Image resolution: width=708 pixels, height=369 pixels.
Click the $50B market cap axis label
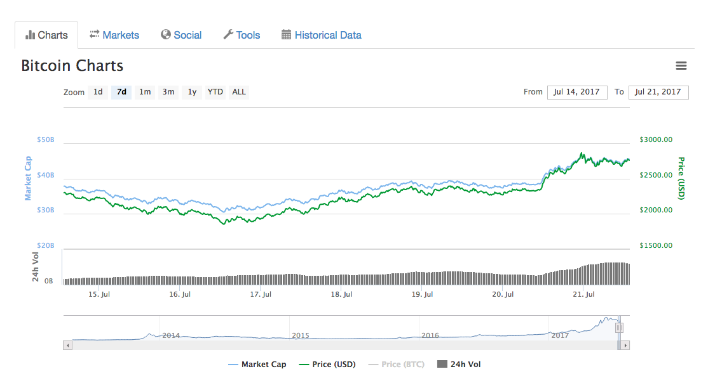pos(46,139)
